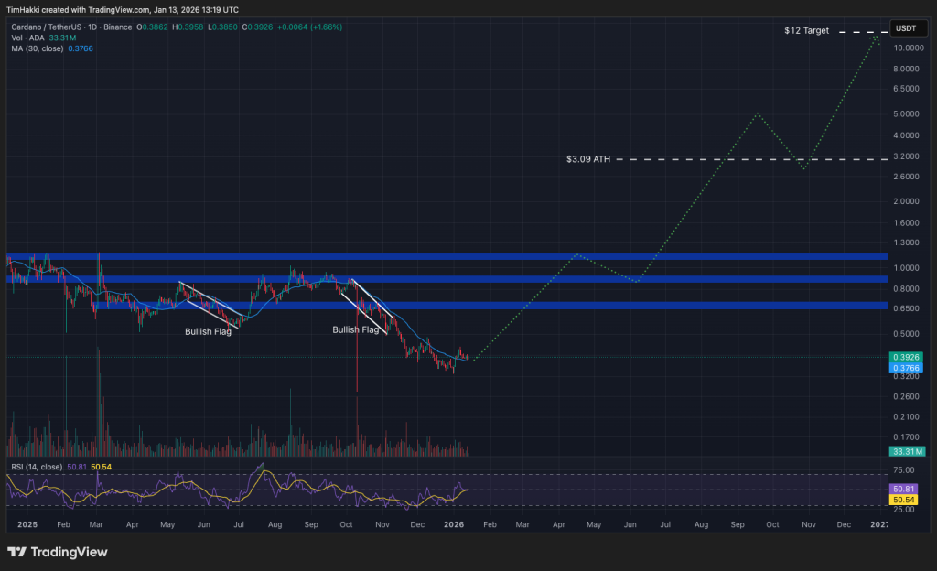Toggle the Vol · ADA volume overlay
Image resolution: width=937 pixels, height=571 pixels.
[x=27, y=38]
